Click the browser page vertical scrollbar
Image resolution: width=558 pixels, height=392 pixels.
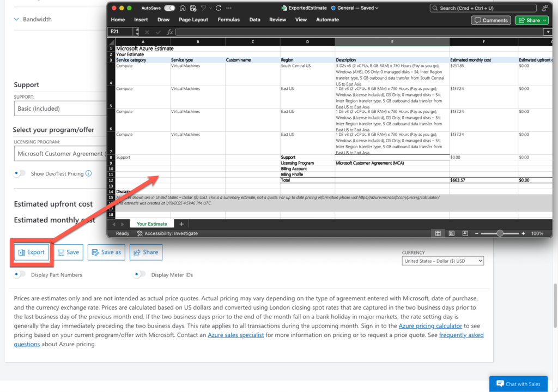tap(555, 306)
